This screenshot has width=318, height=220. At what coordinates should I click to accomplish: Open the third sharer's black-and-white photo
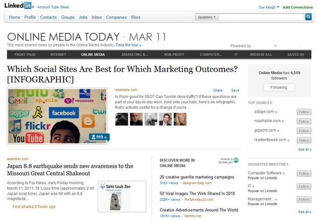(151, 119)
